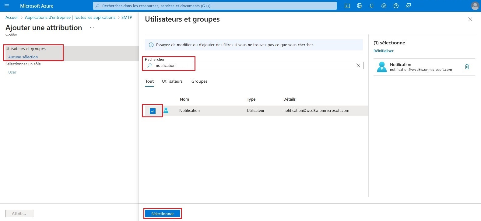This screenshot has width=481, height=221.
Task: Click the Notification avatar in selected panel
Action: click(x=382, y=67)
